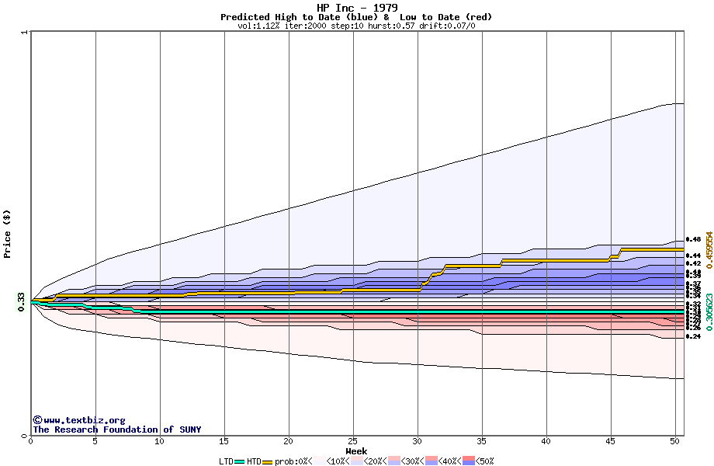Click the '5' week tick label
This screenshot has height=466, width=714.
[95, 441]
